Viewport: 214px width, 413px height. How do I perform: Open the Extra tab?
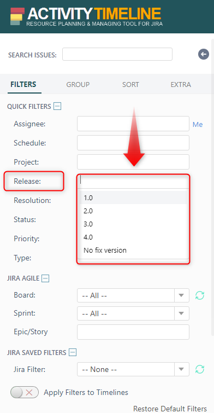181,85
